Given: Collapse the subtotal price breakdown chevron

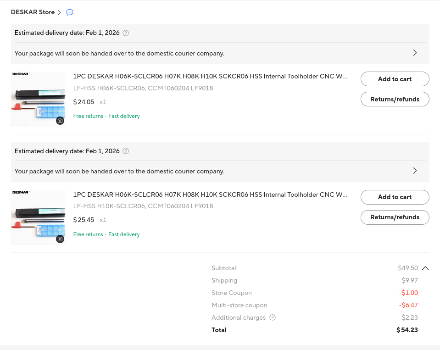Looking at the screenshot, I should [x=425, y=268].
